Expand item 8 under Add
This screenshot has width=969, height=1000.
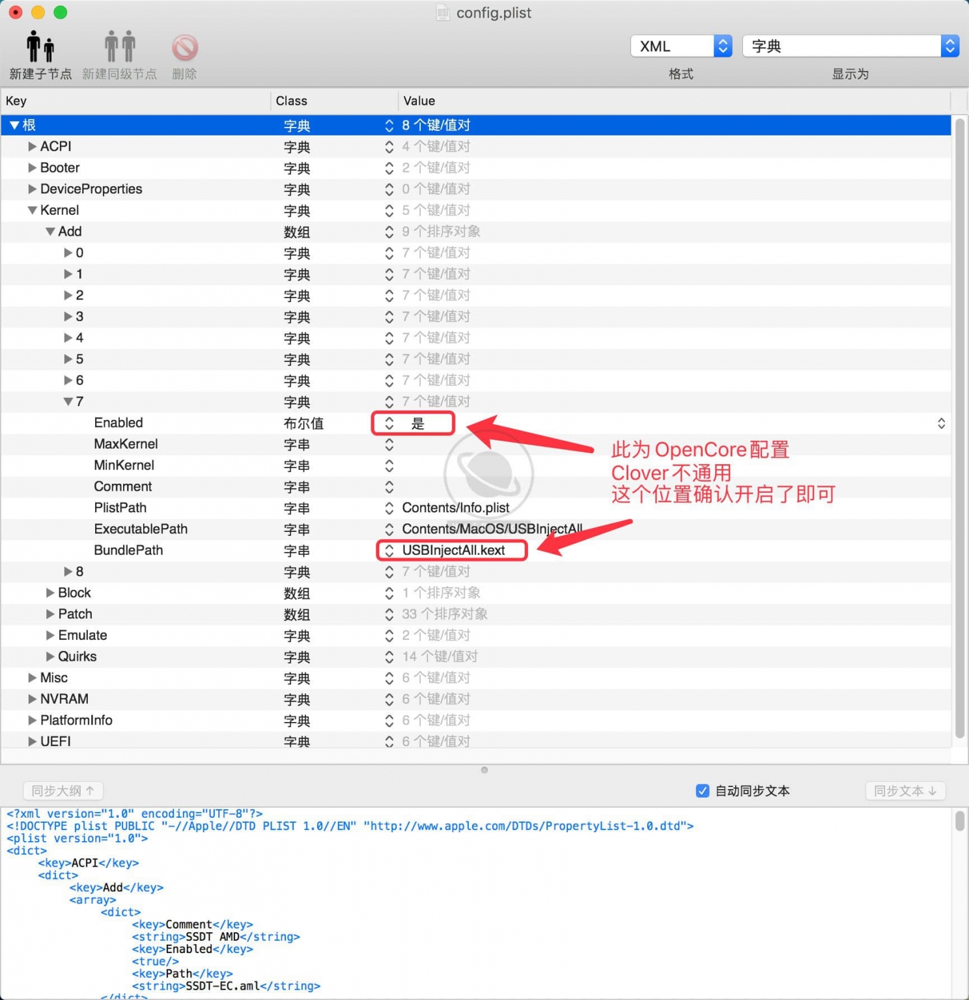[69, 571]
